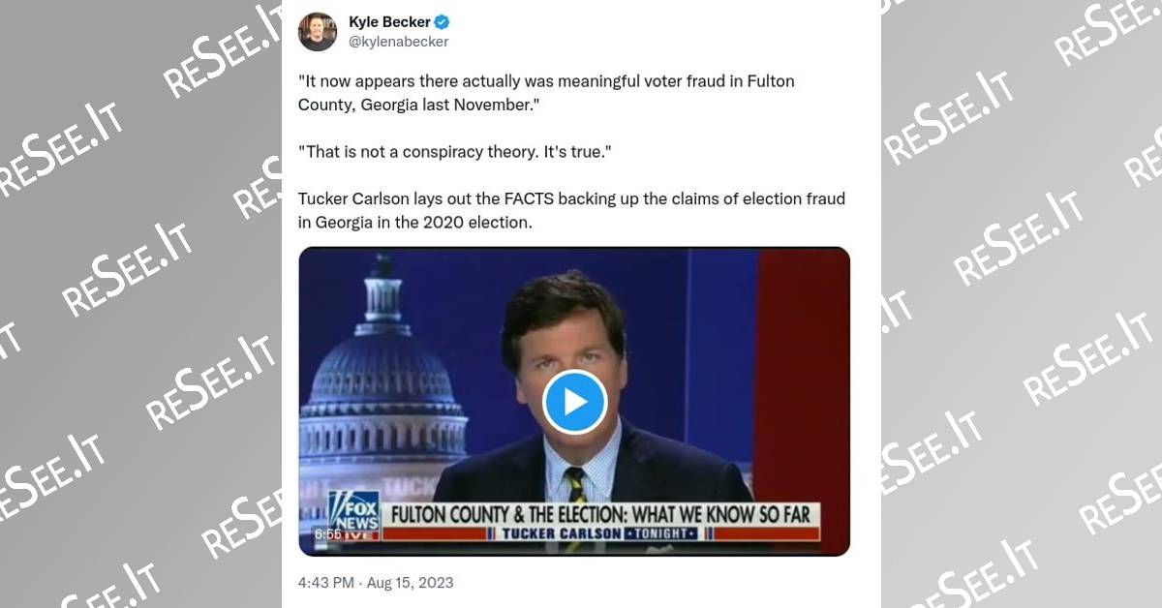Open the @kylenabecker handle link
1162x608 pixels.
click(x=398, y=42)
